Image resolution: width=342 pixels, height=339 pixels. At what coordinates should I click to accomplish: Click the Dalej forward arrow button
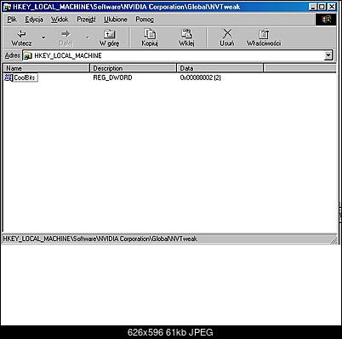[66, 37]
